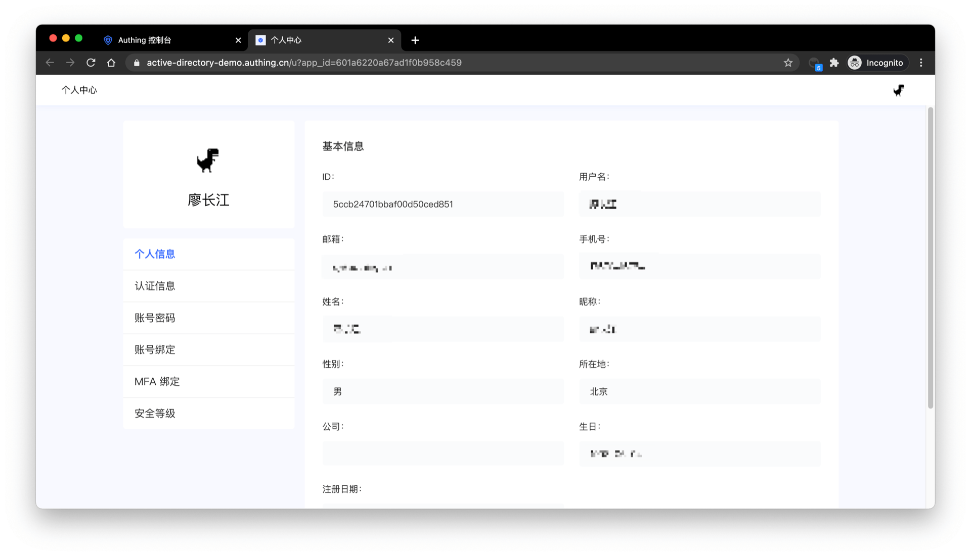This screenshot has width=971, height=556.
Task: Click the Authing shield tab favicon
Action: 108,40
